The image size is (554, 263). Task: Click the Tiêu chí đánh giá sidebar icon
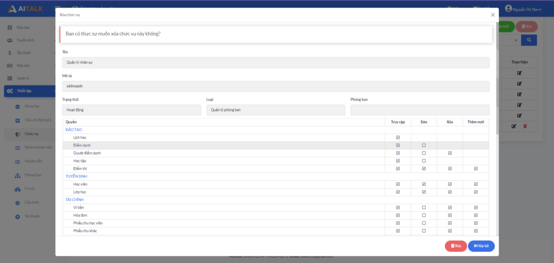click(17, 120)
